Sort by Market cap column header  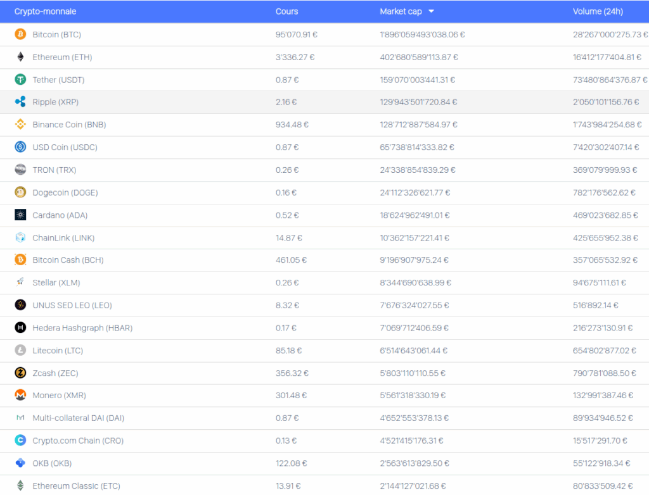click(401, 11)
